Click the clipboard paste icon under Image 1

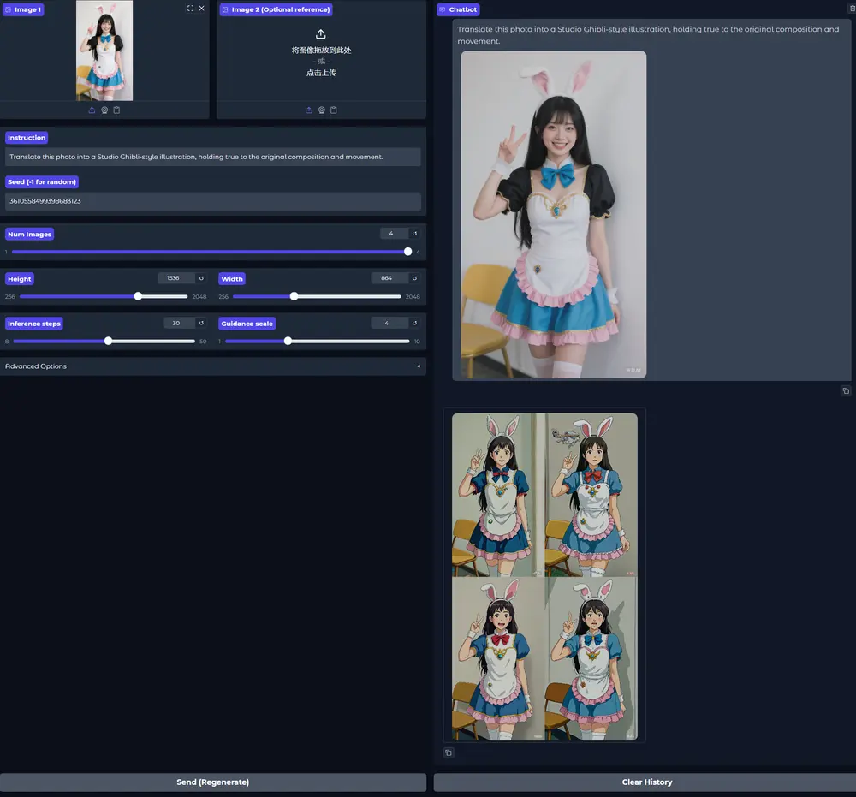pyautogui.click(x=116, y=110)
